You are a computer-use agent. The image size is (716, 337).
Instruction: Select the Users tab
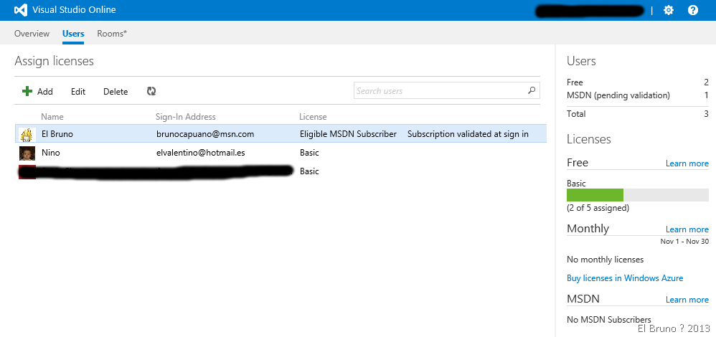click(x=73, y=34)
